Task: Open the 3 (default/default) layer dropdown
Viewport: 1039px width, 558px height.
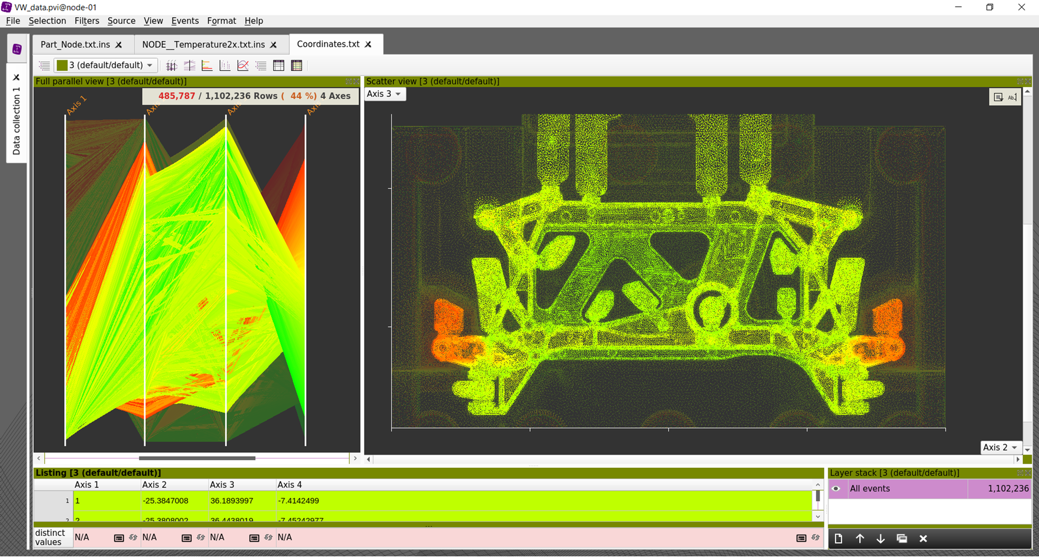Action: pyautogui.click(x=106, y=65)
